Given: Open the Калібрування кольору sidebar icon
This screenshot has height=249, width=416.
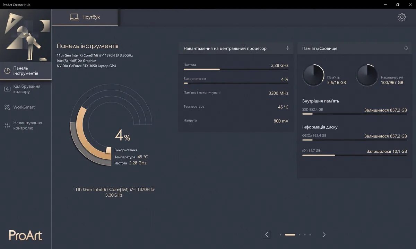Looking at the screenshot, I should tap(8, 88).
